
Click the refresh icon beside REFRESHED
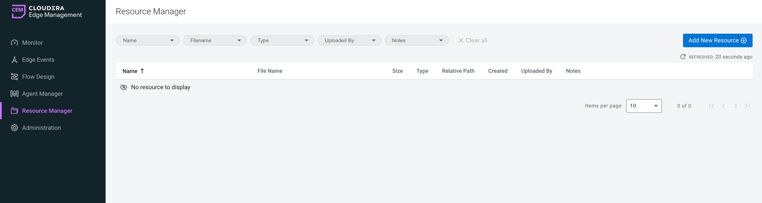(x=683, y=57)
